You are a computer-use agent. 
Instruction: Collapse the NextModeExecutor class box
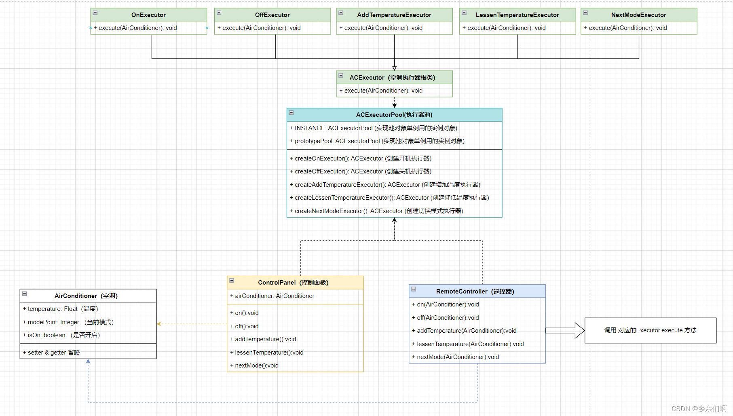point(585,13)
